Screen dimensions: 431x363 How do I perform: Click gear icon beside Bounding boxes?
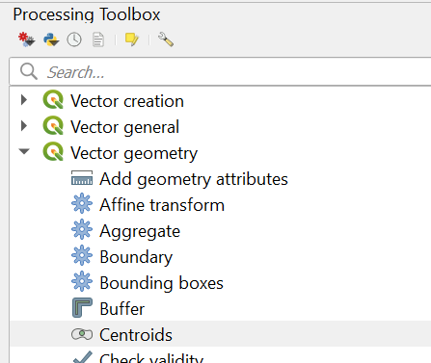pos(82,281)
